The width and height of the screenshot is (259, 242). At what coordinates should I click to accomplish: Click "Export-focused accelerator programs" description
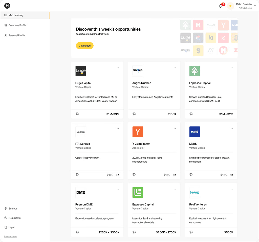tap(95, 219)
